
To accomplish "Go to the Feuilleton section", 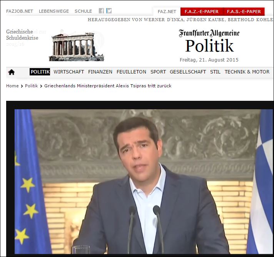I will coord(131,72).
